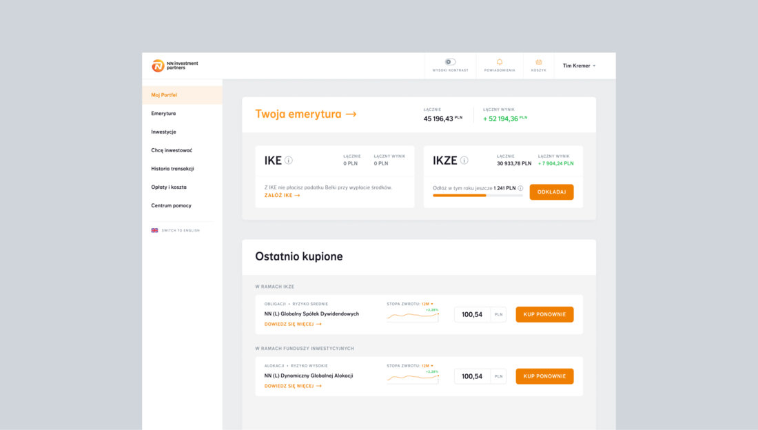
Task: Click the info icon next to IKE
Action: click(x=289, y=161)
